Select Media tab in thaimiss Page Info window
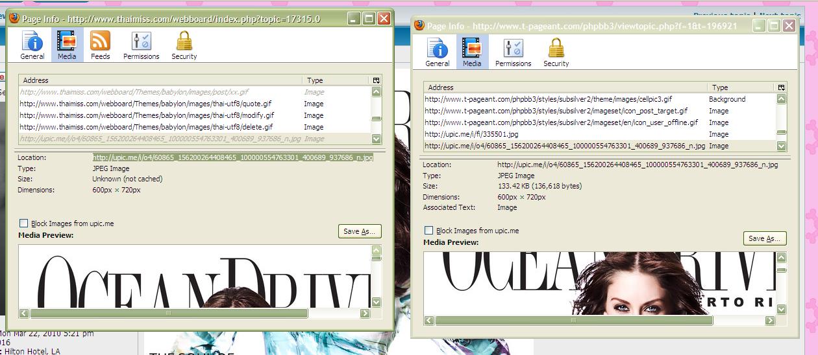This screenshot has height=355, width=818. [x=67, y=46]
